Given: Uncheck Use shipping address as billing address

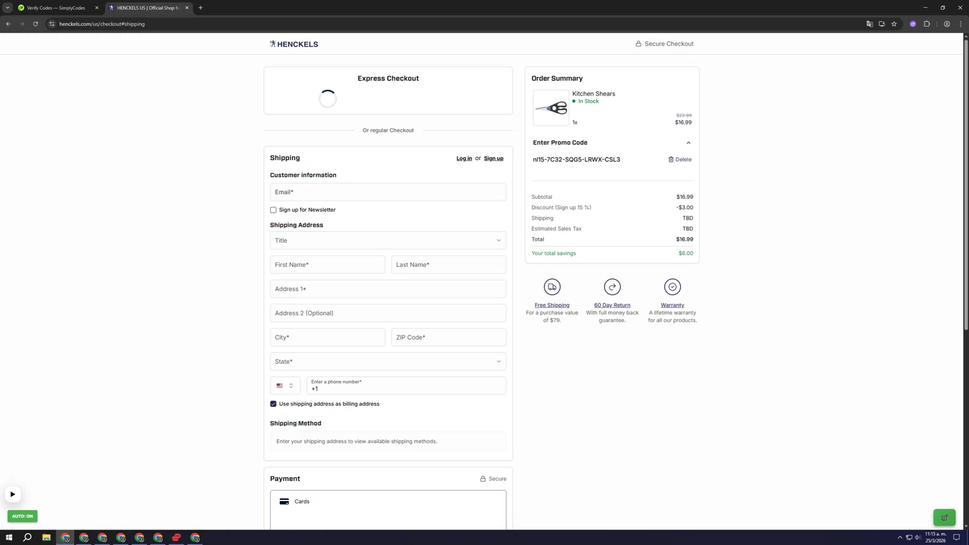Looking at the screenshot, I should 273,404.
